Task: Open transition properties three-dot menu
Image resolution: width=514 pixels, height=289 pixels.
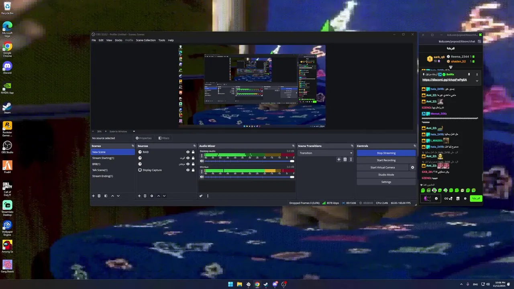Action: pyautogui.click(x=351, y=159)
